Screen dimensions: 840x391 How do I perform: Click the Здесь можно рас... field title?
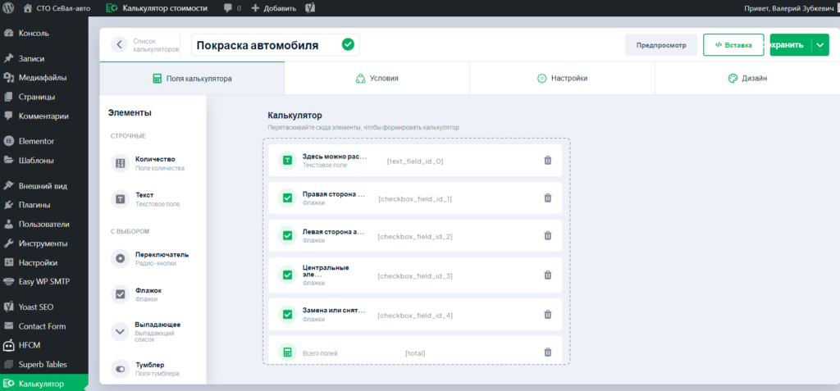click(x=335, y=157)
